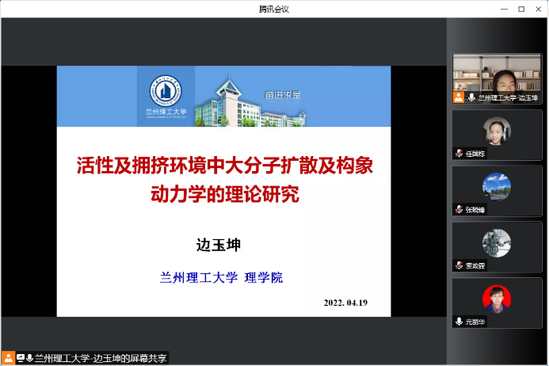Click the orange host icon in the bottom-left status bar
Screen dimensions: 549x366
pos(8,358)
